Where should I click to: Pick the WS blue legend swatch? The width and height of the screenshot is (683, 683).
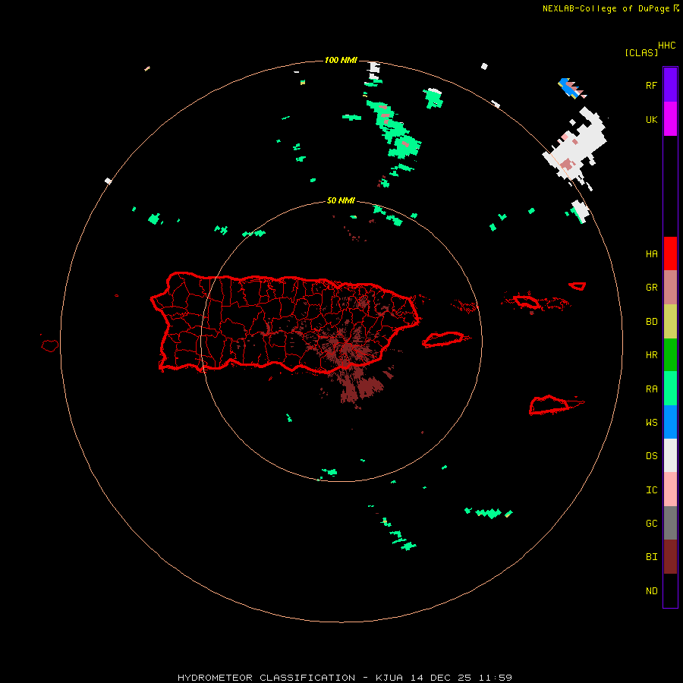point(670,422)
